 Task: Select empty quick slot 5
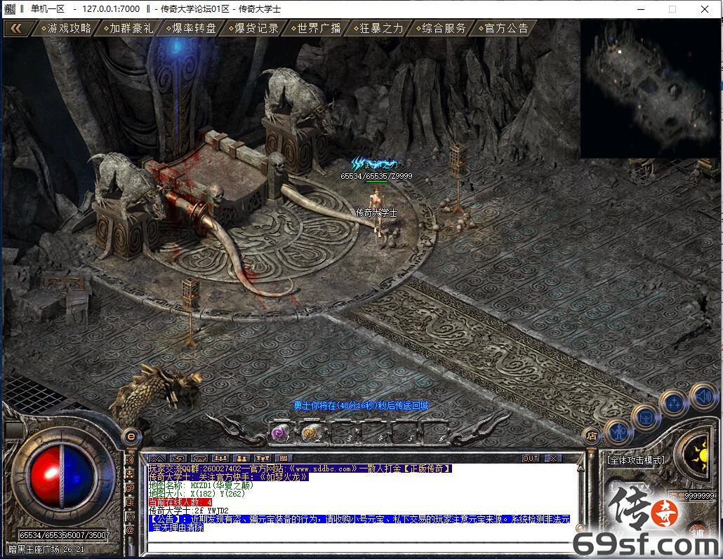click(x=404, y=433)
